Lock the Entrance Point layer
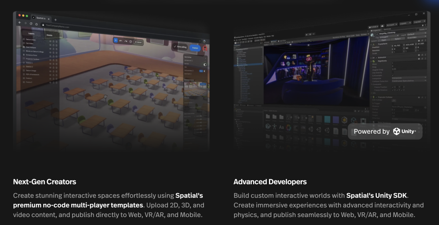 (53, 57)
